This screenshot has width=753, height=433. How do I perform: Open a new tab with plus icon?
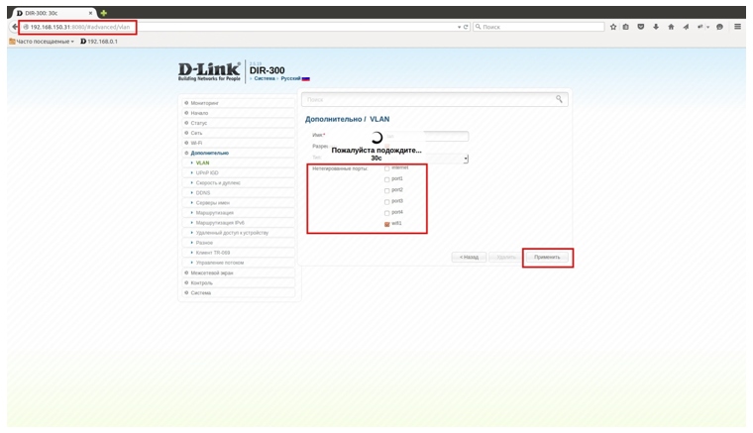coord(102,12)
